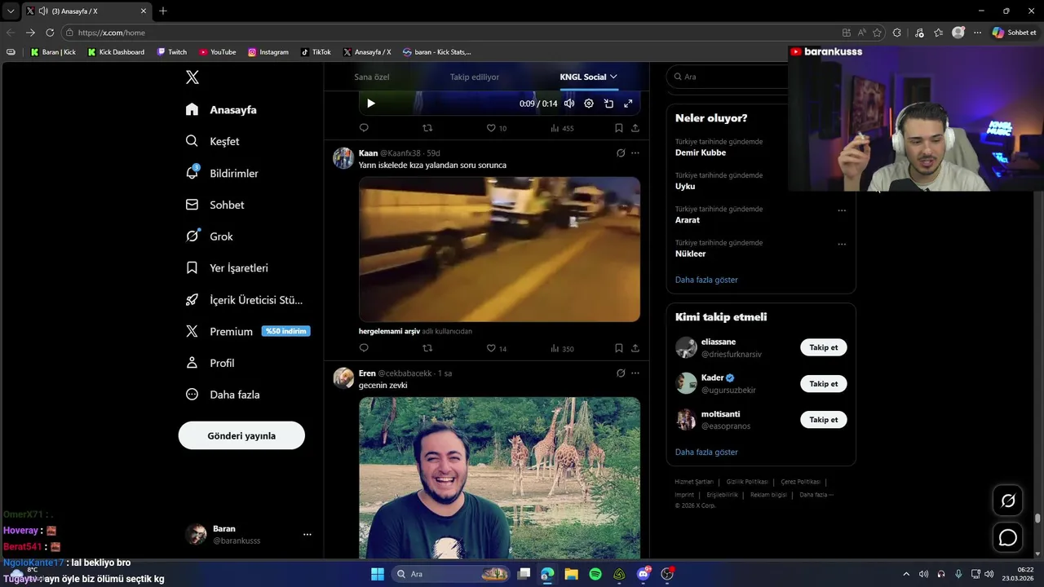Open floating chat messages button

[1008, 537]
